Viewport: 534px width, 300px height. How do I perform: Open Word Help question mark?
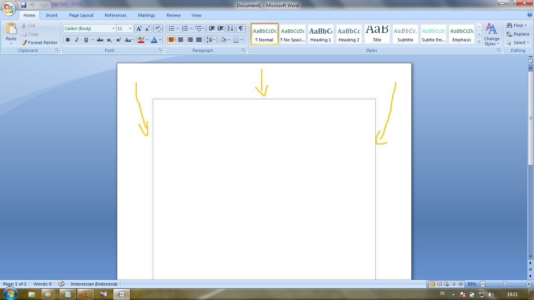click(x=530, y=15)
